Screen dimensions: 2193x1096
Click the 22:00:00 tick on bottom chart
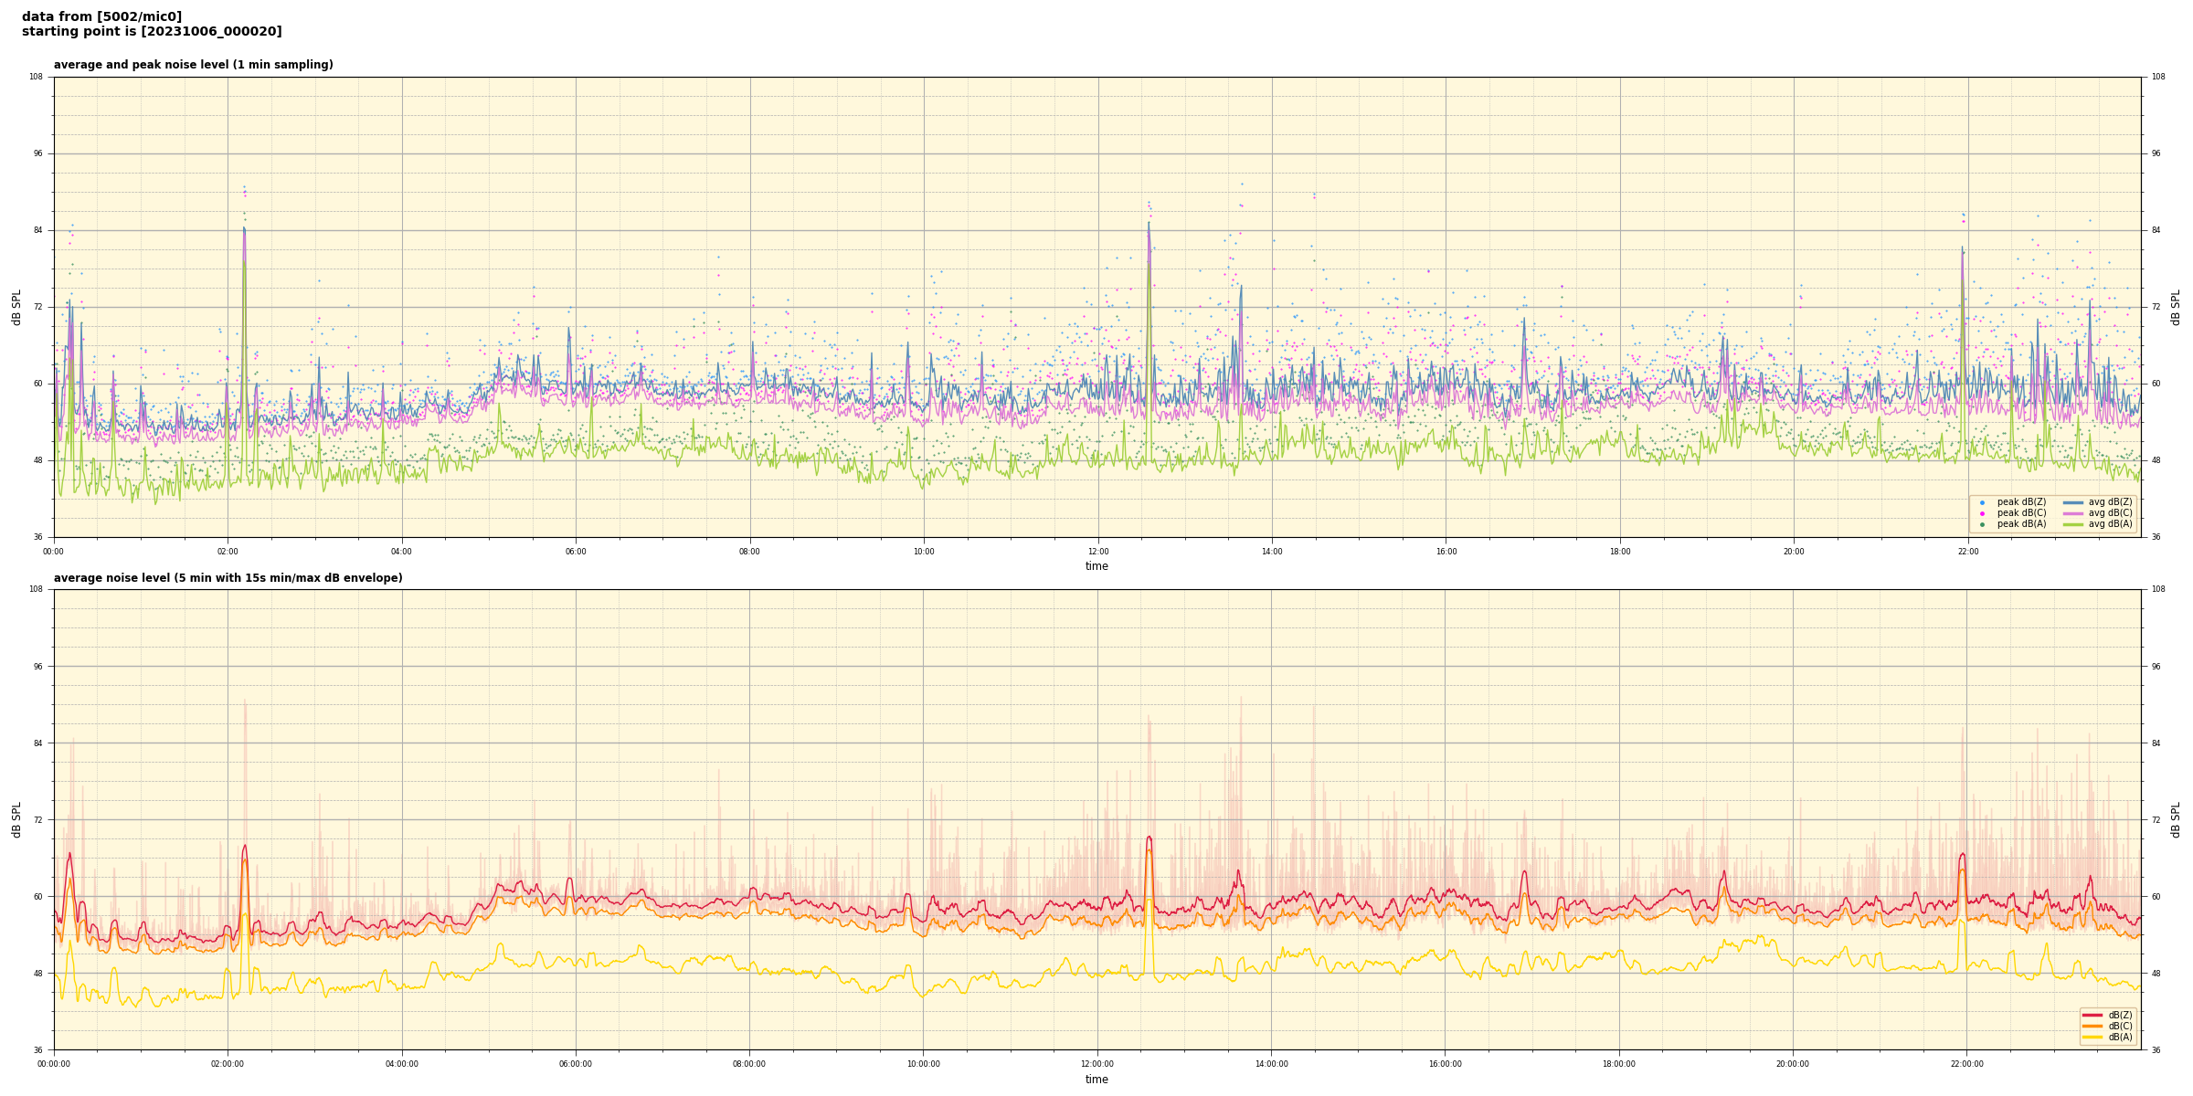[1966, 1064]
